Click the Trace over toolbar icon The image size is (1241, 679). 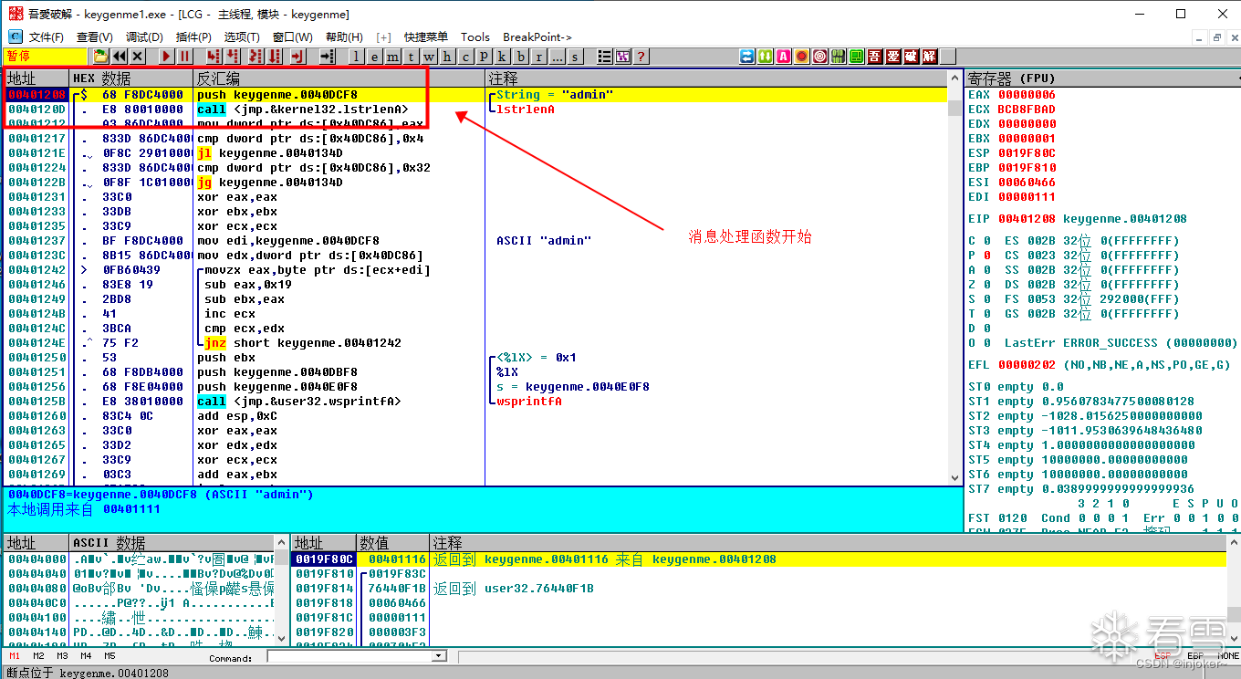click(x=276, y=57)
